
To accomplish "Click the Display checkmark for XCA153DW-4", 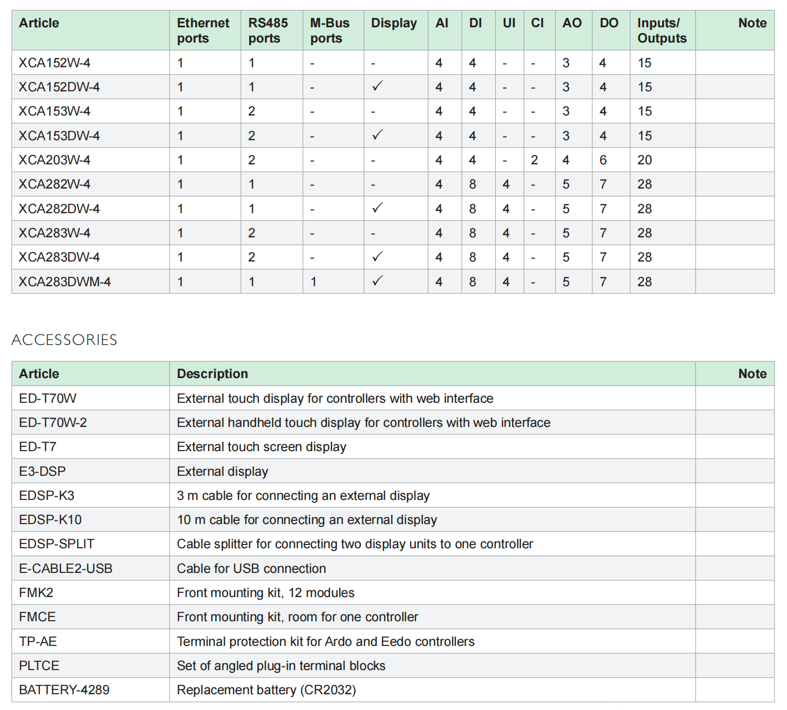I will (377, 135).
